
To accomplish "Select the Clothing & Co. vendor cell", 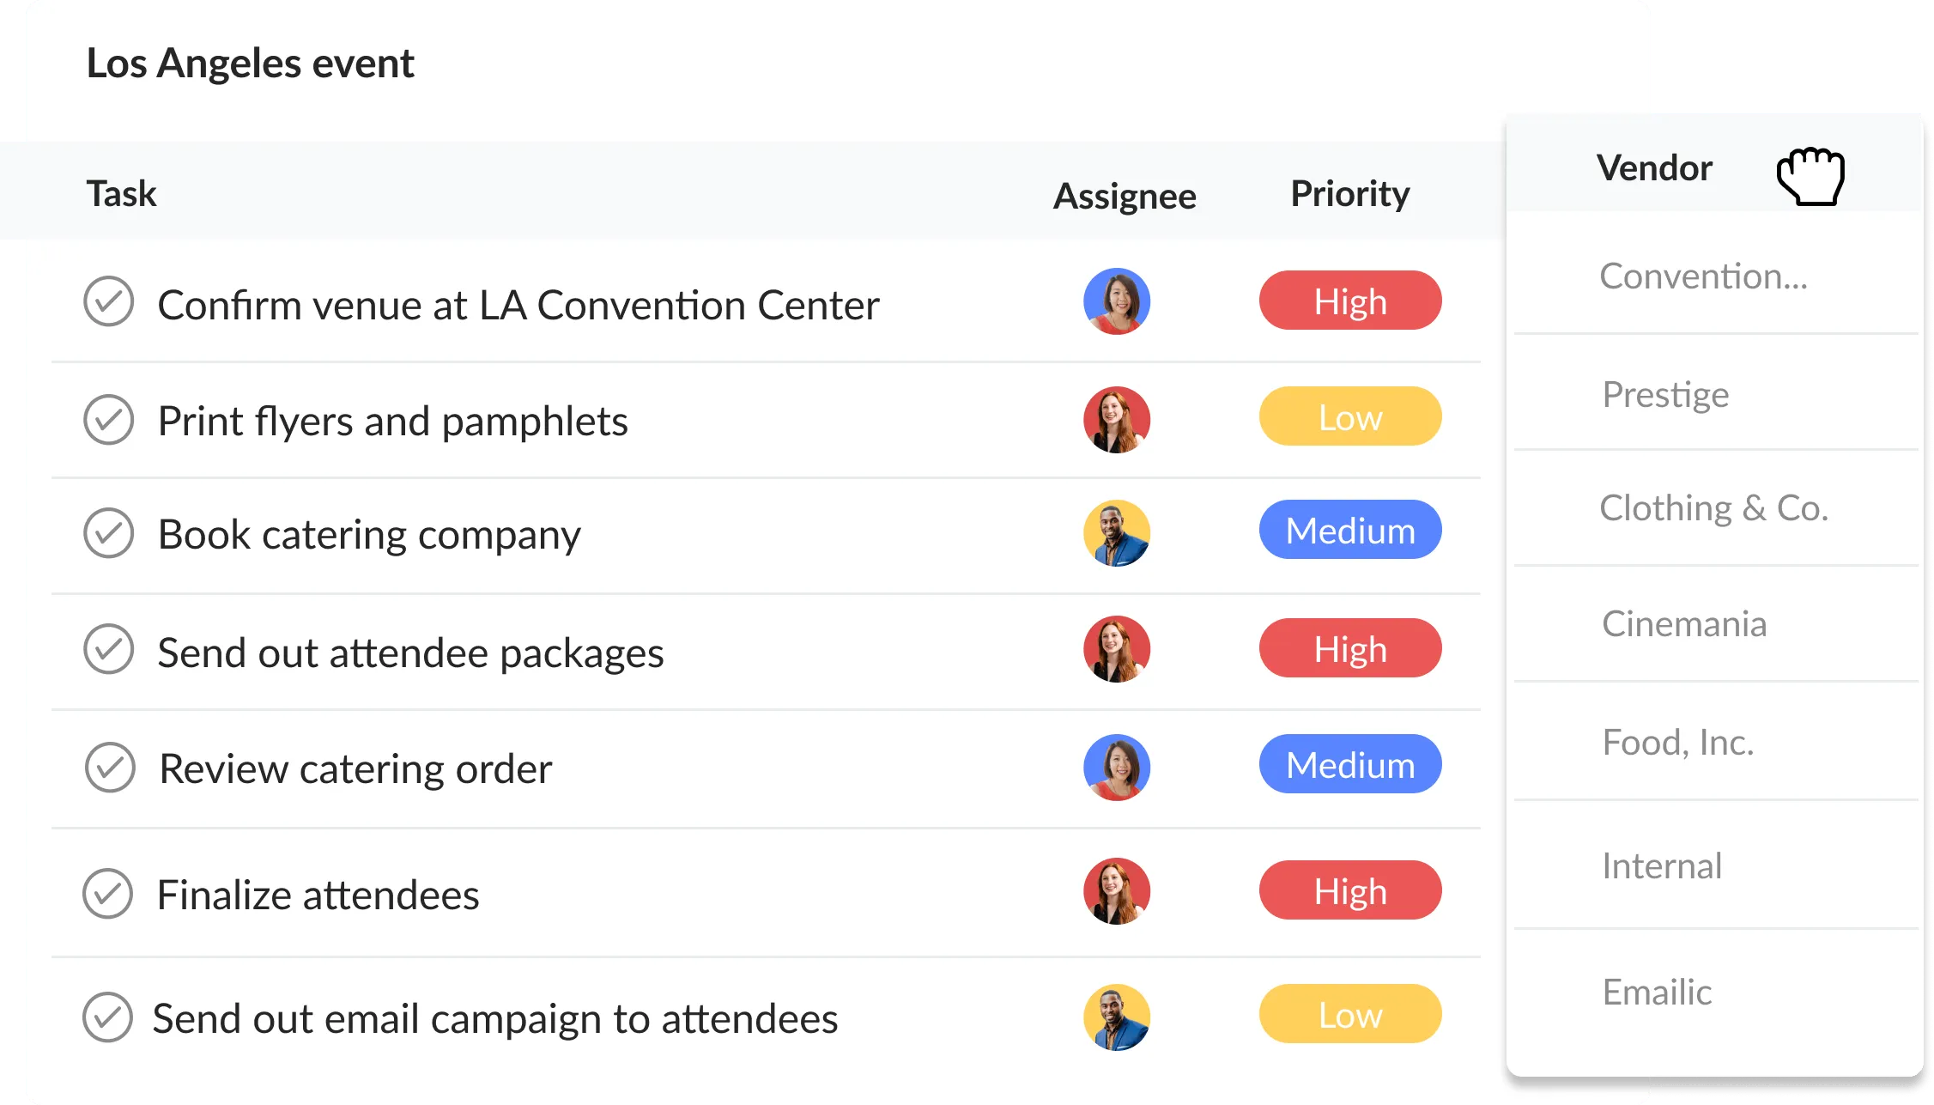I will click(x=1713, y=508).
